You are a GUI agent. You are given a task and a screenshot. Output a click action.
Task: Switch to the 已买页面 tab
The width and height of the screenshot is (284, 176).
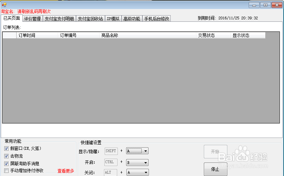coord(12,18)
